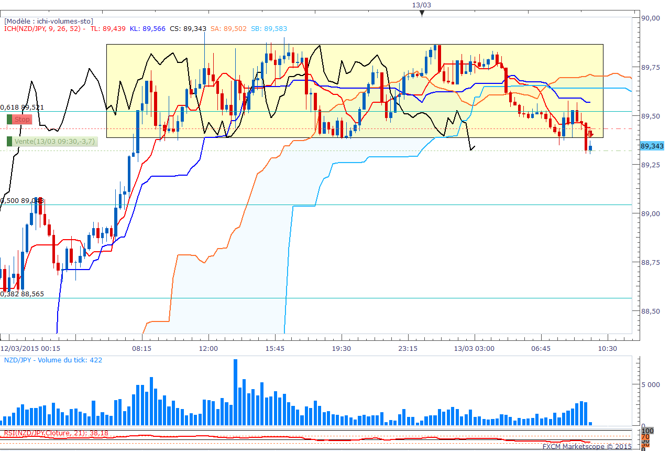Click the ICH(NZD/JPY, 9, 26, 52) indicator label
The width and height of the screenshot is (670, 451).
pyautogui.click(x=45, y=29)
